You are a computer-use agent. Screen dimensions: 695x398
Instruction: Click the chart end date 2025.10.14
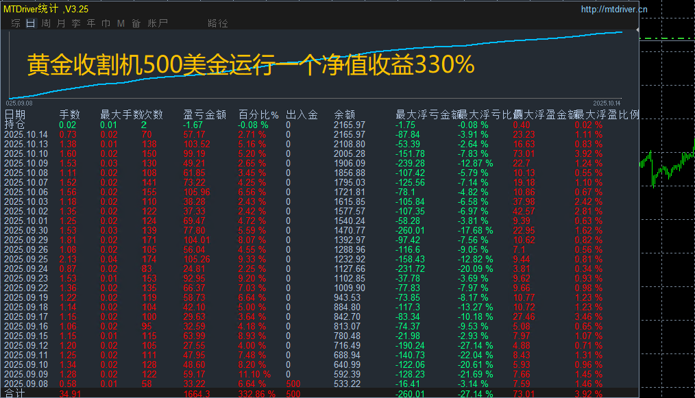coord(607,103)
